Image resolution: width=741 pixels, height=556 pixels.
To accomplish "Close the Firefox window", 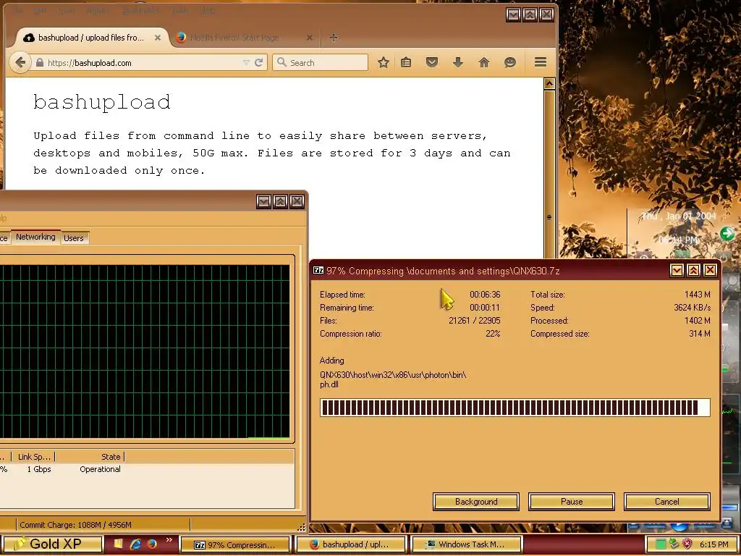I will 546,14.
